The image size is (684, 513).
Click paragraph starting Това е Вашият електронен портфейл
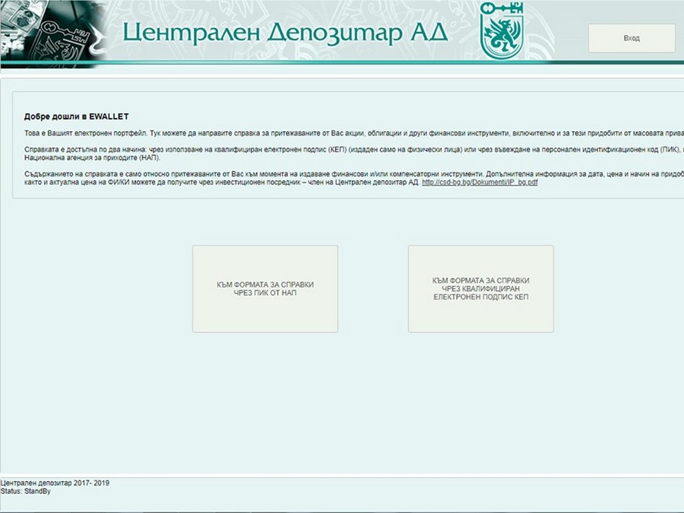tap(354, 133)
